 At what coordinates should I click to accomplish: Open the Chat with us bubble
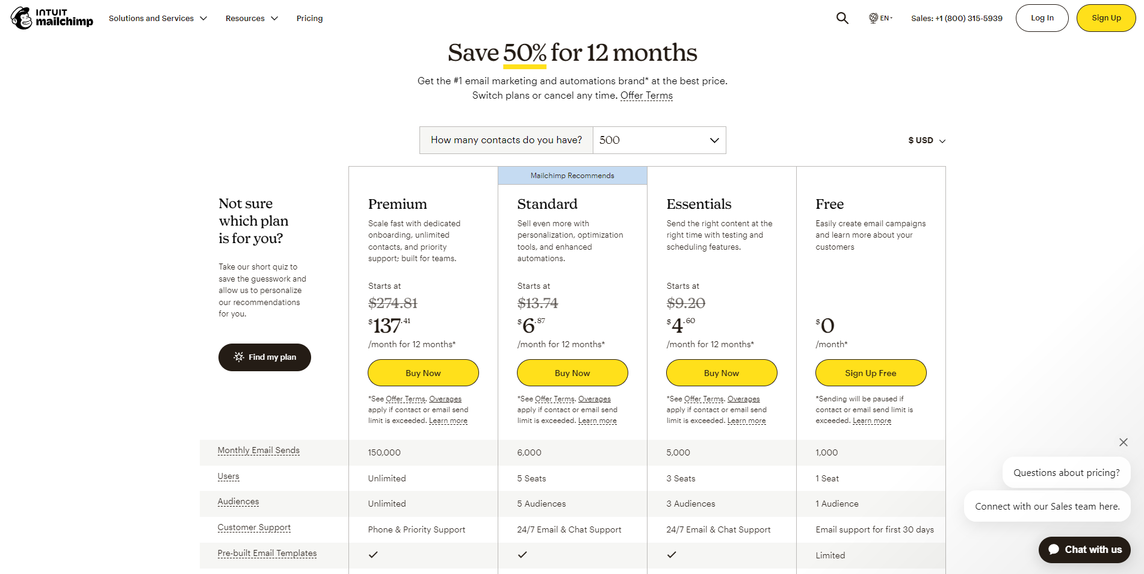pos(1084,549)
